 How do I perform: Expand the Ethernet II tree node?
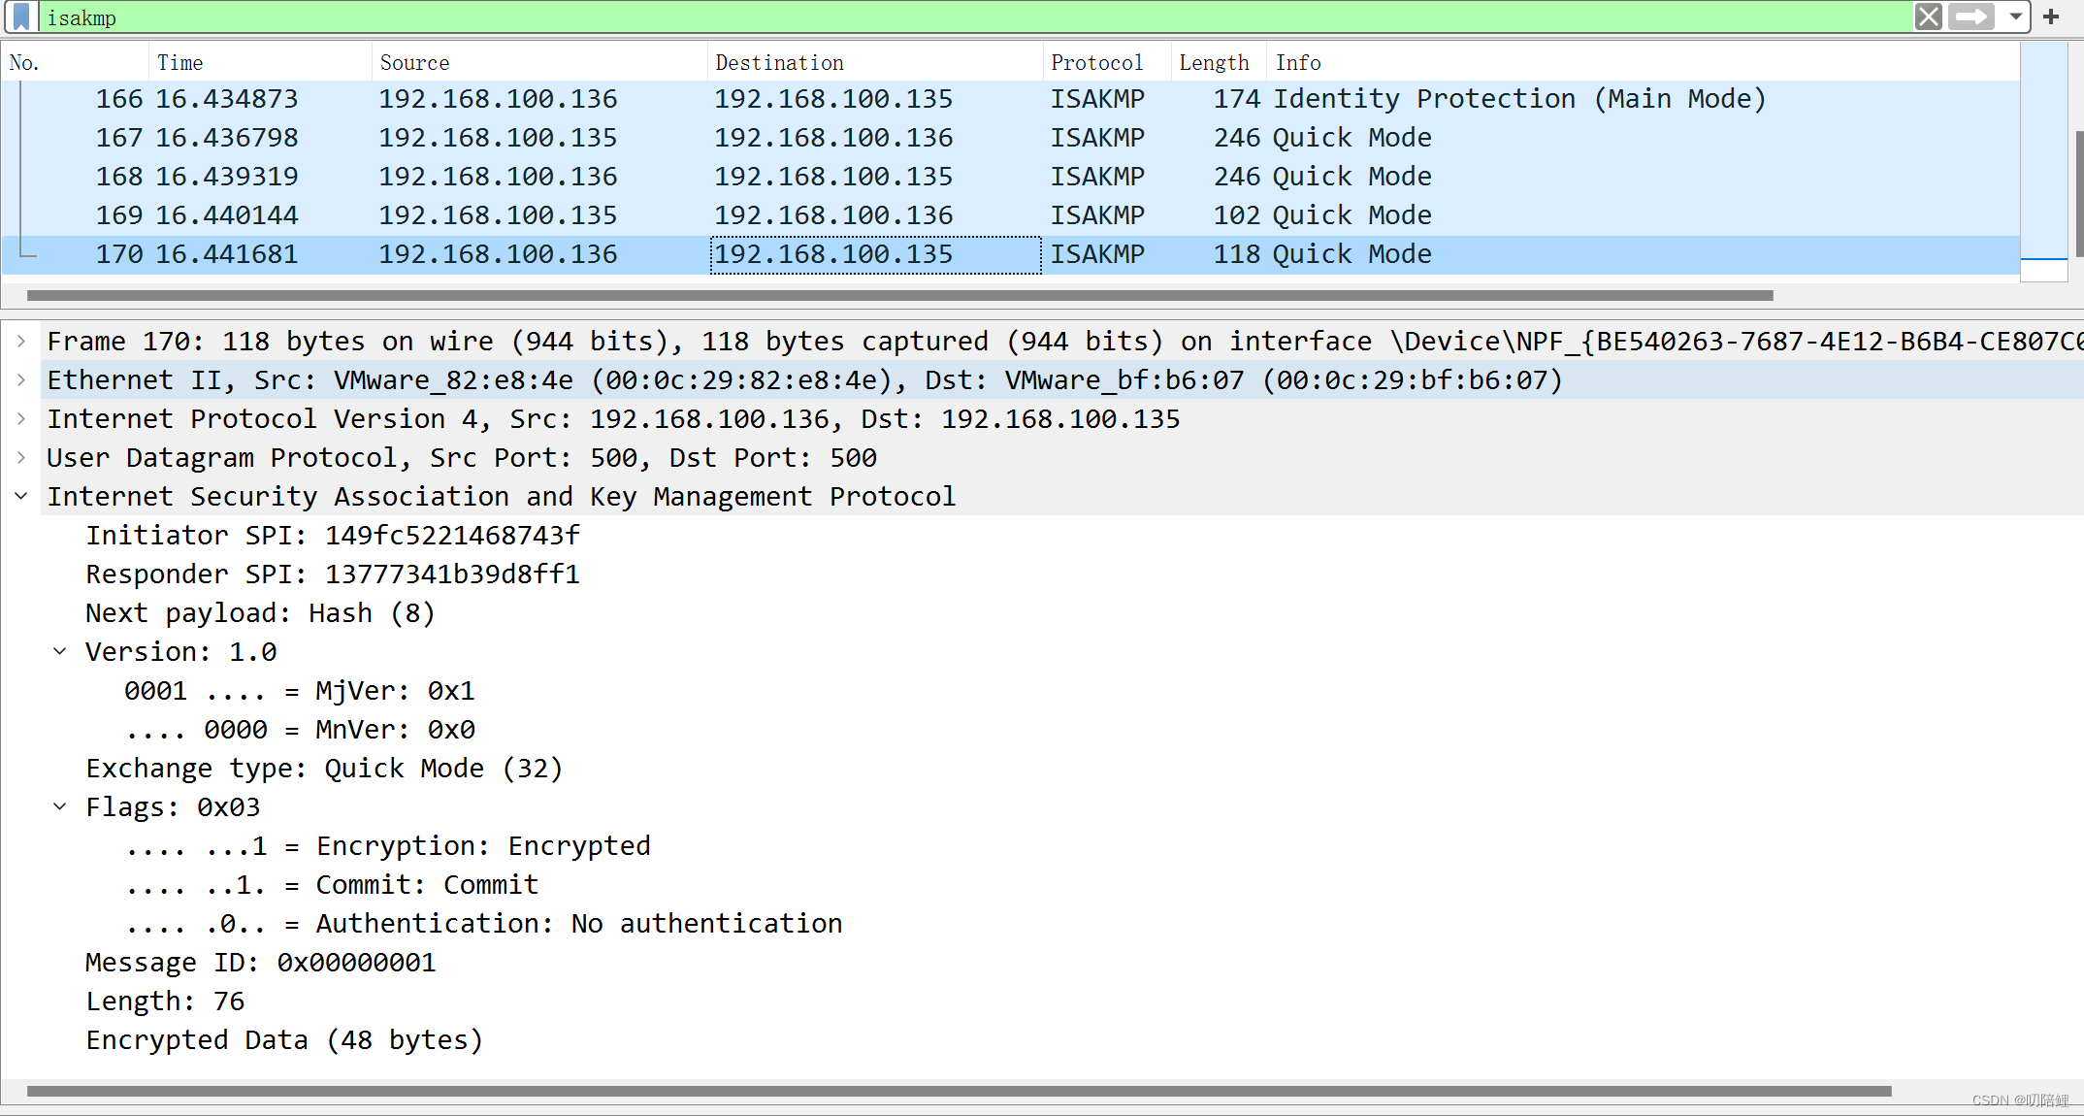pyautogui.click(x=21, y=380)
